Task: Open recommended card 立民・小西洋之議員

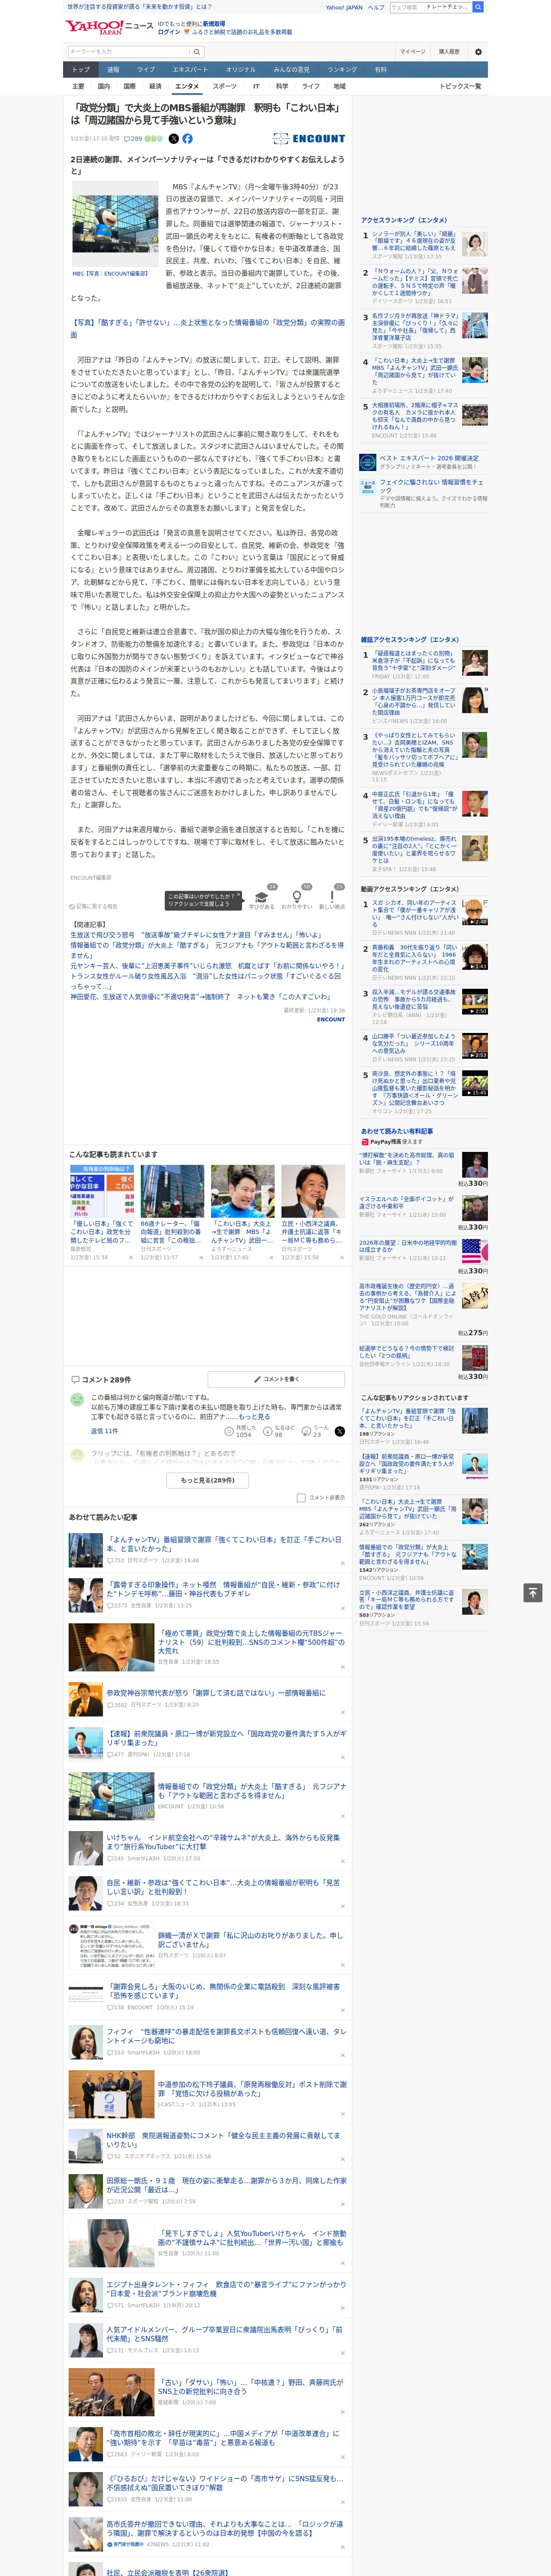Action: (313, 1211)
